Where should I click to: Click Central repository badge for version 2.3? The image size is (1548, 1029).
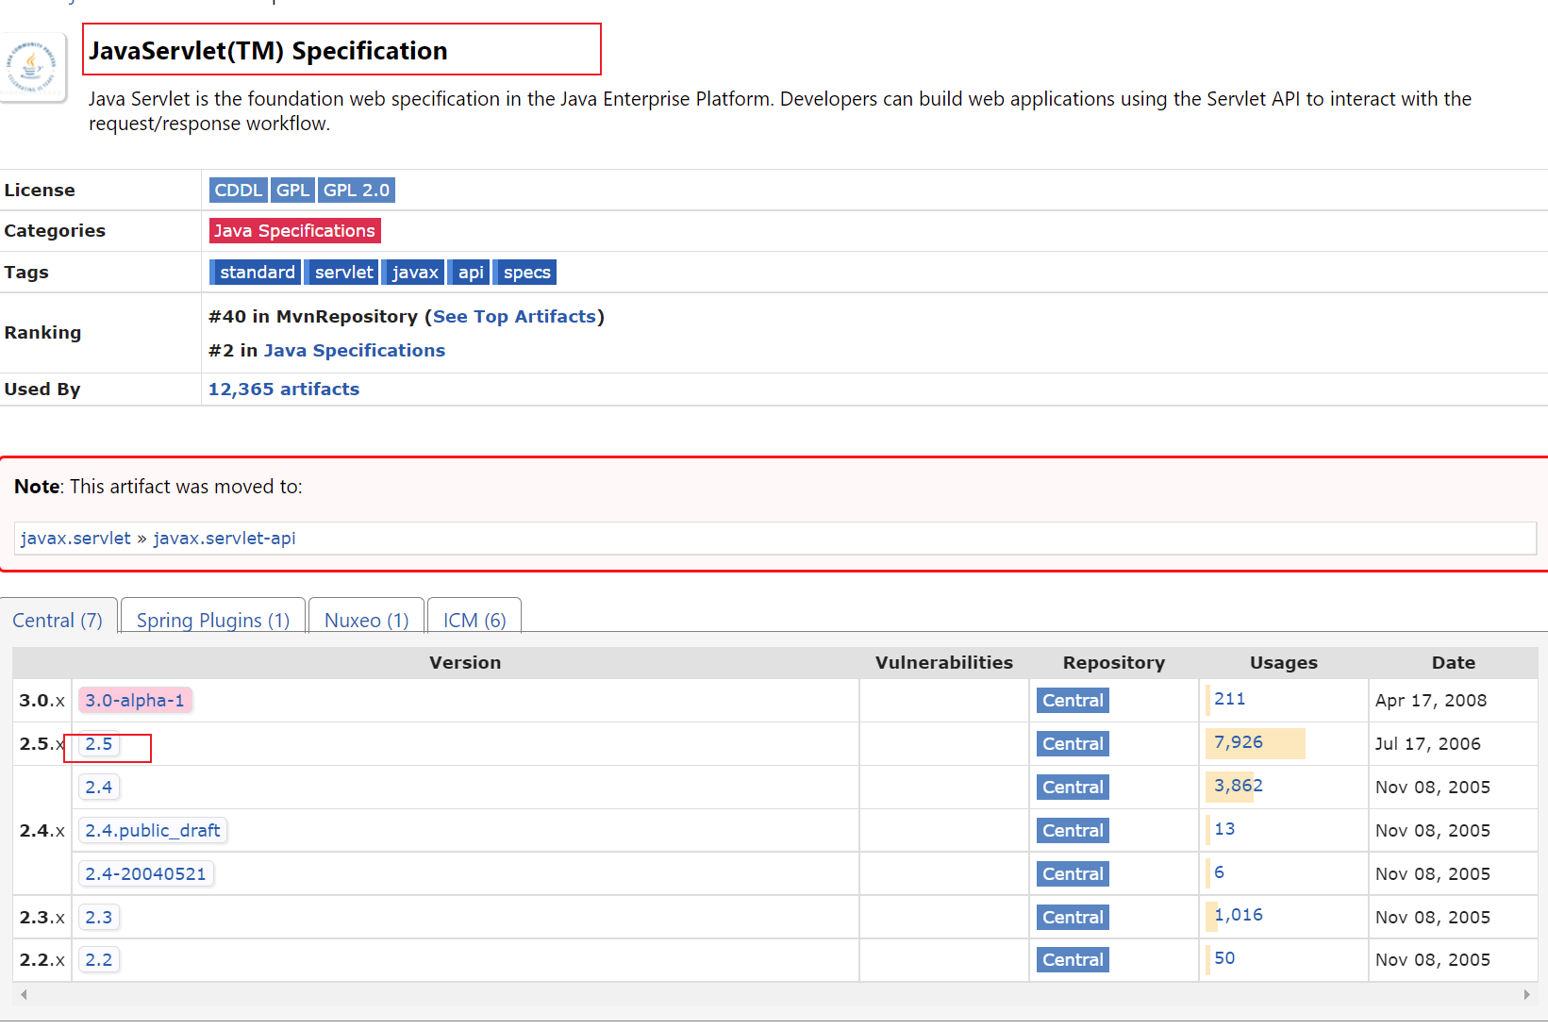(x=1073, y=918)
